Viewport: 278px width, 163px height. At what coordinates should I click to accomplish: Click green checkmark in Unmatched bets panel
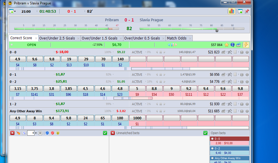point(205,133)
